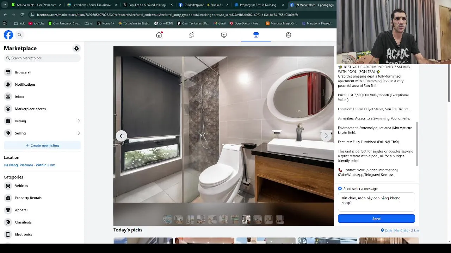Go back in the browser

click(5, 15)
